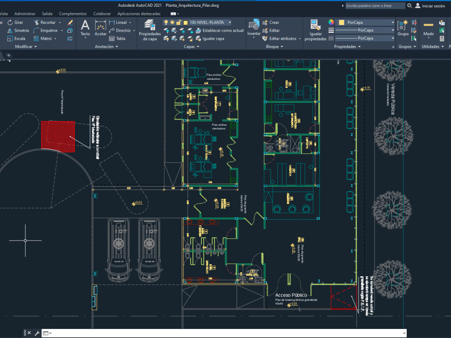451x338 pixels.
Task: Toggle the layer freeze sun icon
Action: pyautogui.click(x=172, y=22)
